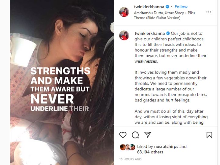The width and height of the screenshot is (220, 165).
Task: Click the liker avatars cluster
Action: (x=127, y=147)
